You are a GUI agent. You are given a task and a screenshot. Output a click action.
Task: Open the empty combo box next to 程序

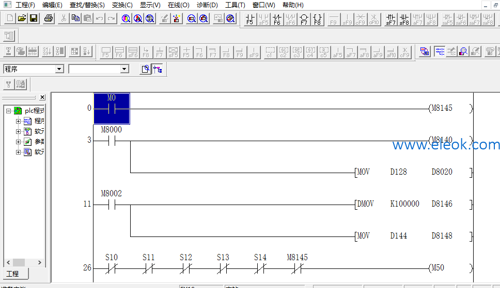coord(124,69)
